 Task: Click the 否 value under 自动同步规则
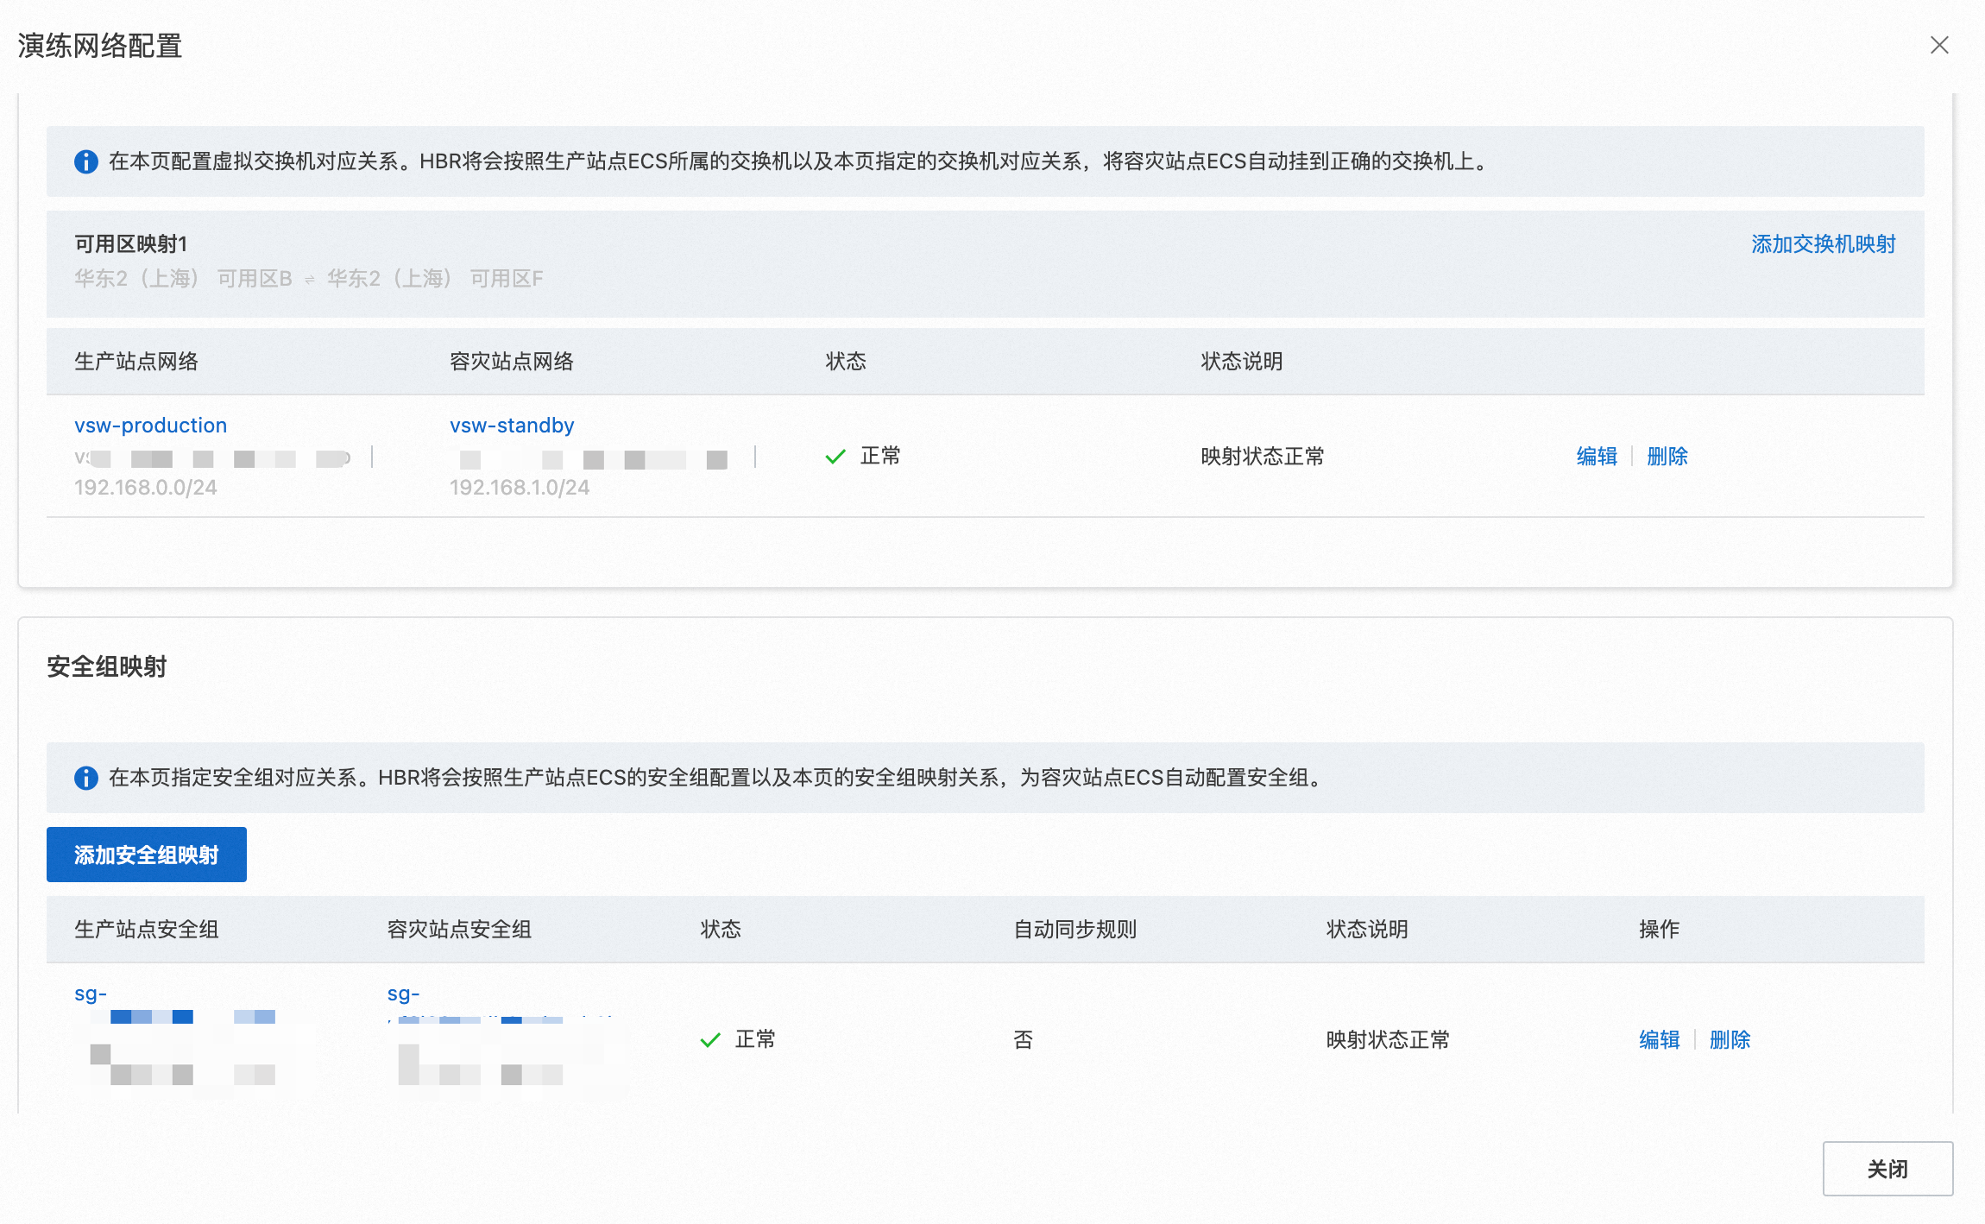tap(1024, 1040)
